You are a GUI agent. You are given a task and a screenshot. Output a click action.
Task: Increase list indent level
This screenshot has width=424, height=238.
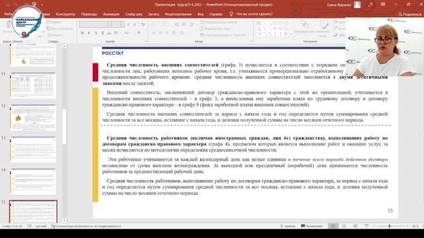coord(184,24)
